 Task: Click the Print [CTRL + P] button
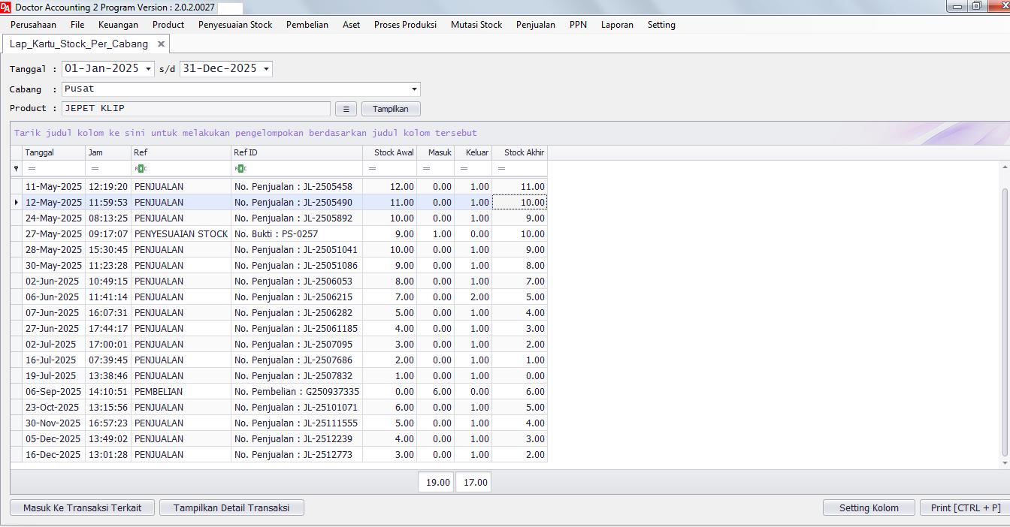pyautogui.click(x=965, y=507)
